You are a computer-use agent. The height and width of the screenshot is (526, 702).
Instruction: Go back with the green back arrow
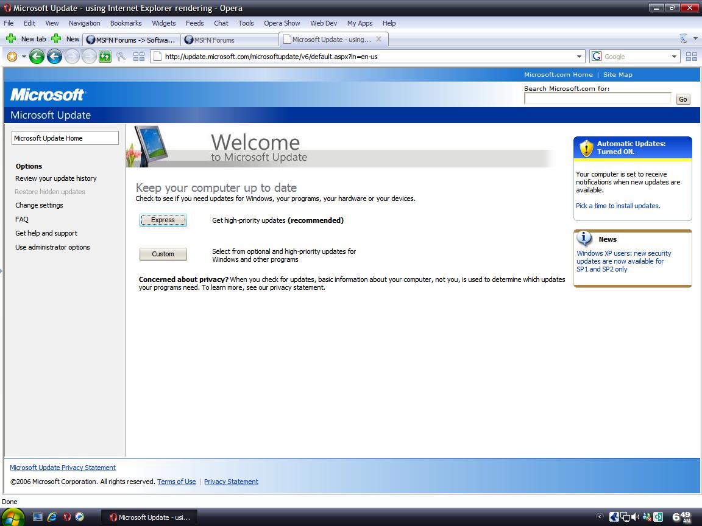click(37, 57)
